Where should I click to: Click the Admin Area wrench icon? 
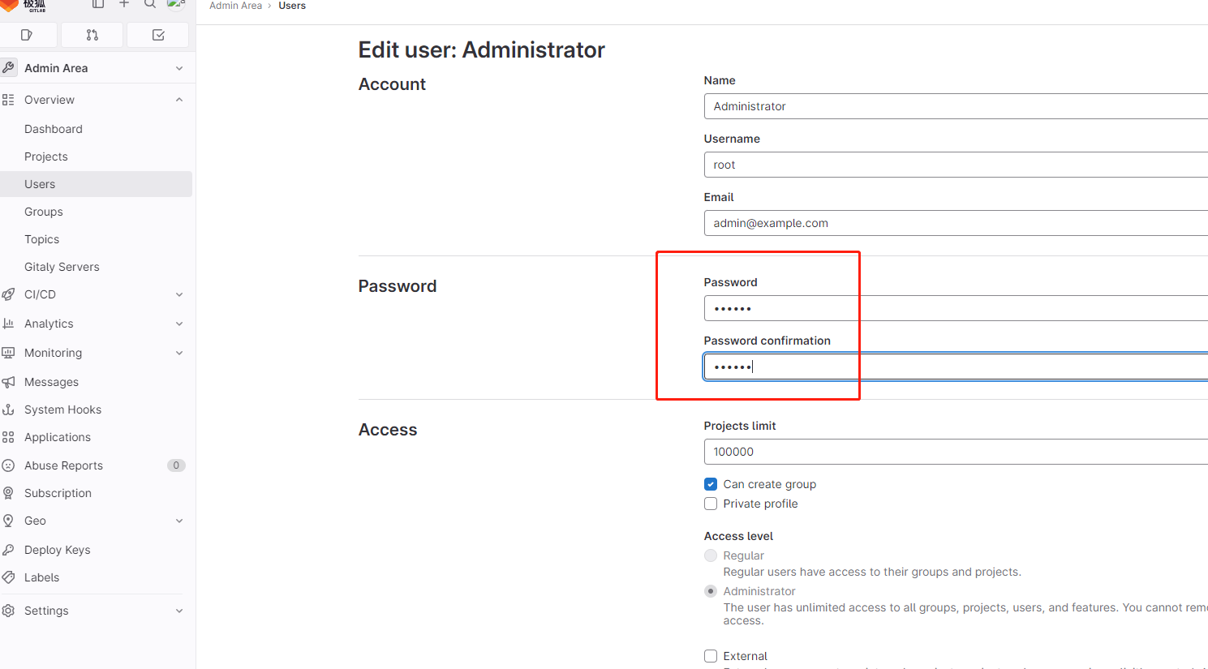click(9, 67)
